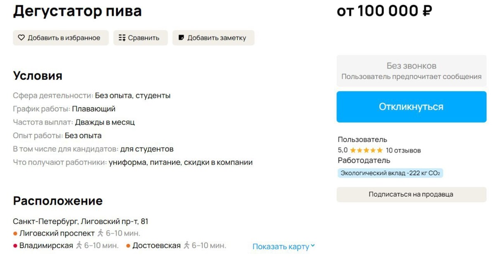This screenshot has height=259, width=495.
Task: Click the heart icon for favorites
Action: point(21,38)
